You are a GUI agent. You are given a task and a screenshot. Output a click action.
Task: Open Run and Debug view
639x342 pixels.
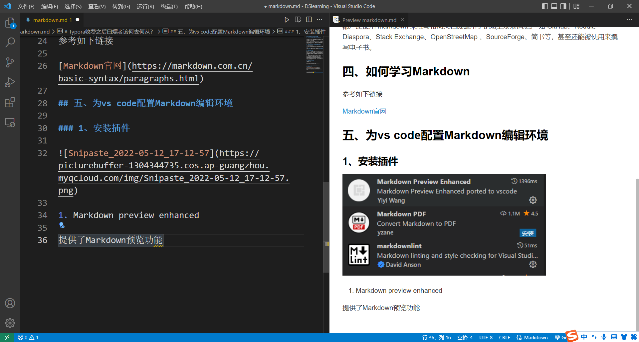point(10,82)
